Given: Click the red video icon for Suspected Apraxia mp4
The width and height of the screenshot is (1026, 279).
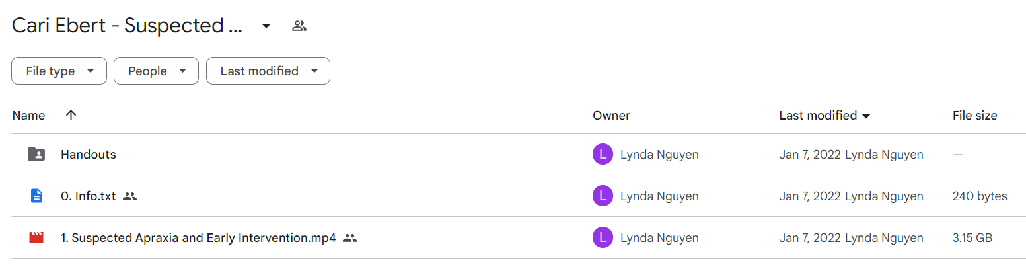Looking at the screenshot, I should click(36, 238).
